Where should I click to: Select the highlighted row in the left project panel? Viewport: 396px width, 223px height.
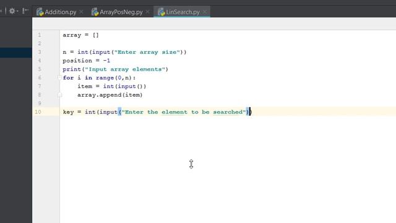(x=16, y=53)
